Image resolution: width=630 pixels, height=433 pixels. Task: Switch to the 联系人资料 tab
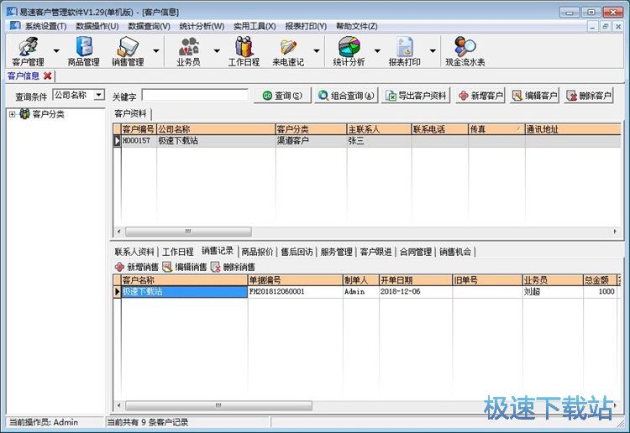point(134,252)
